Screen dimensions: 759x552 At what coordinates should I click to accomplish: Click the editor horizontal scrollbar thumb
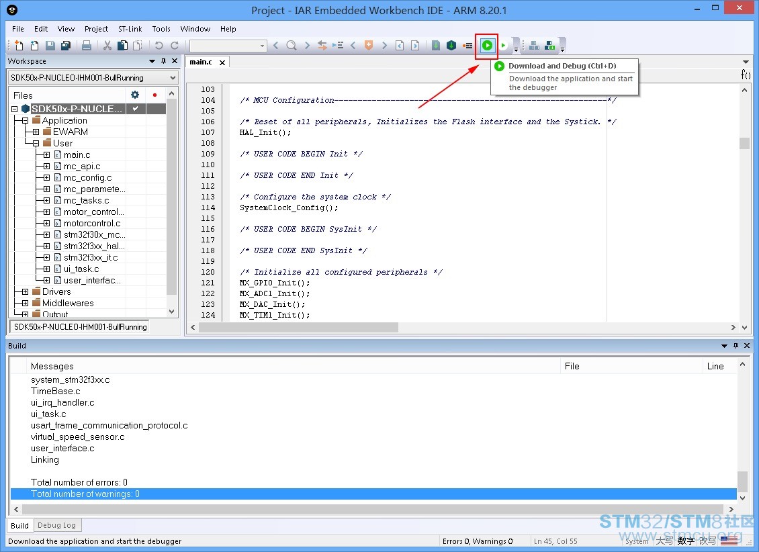click(299, 328)
